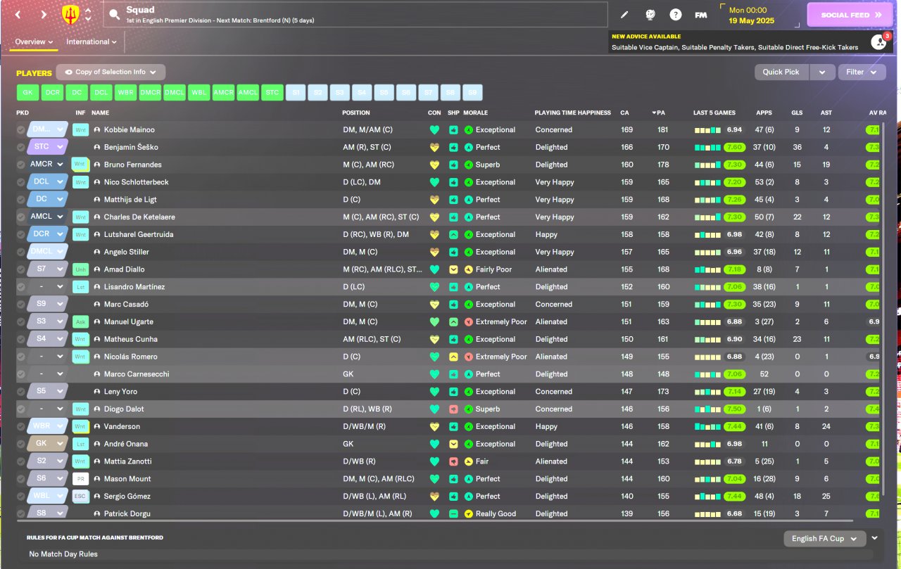Click the sharpness icon for Mattia Zanotti

pos(453,461)
